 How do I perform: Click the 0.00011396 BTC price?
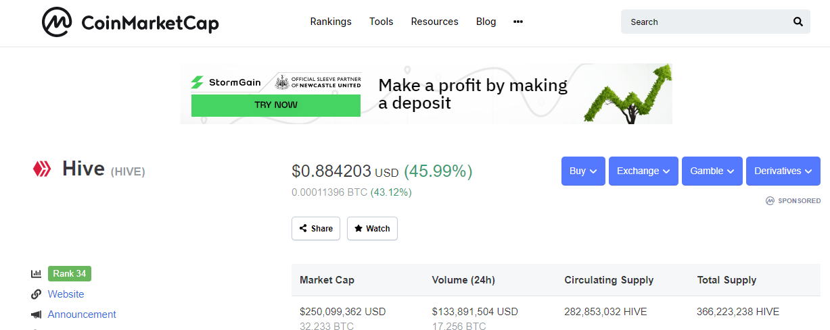(329, 192)
